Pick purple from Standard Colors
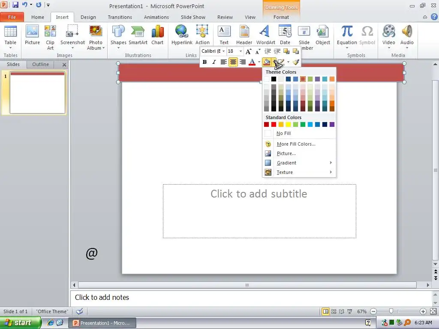Image resolution: width=439 pixels, height=329 pixels. click(332, 125)
